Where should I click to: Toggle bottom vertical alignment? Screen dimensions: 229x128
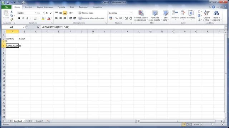[65, 13]
